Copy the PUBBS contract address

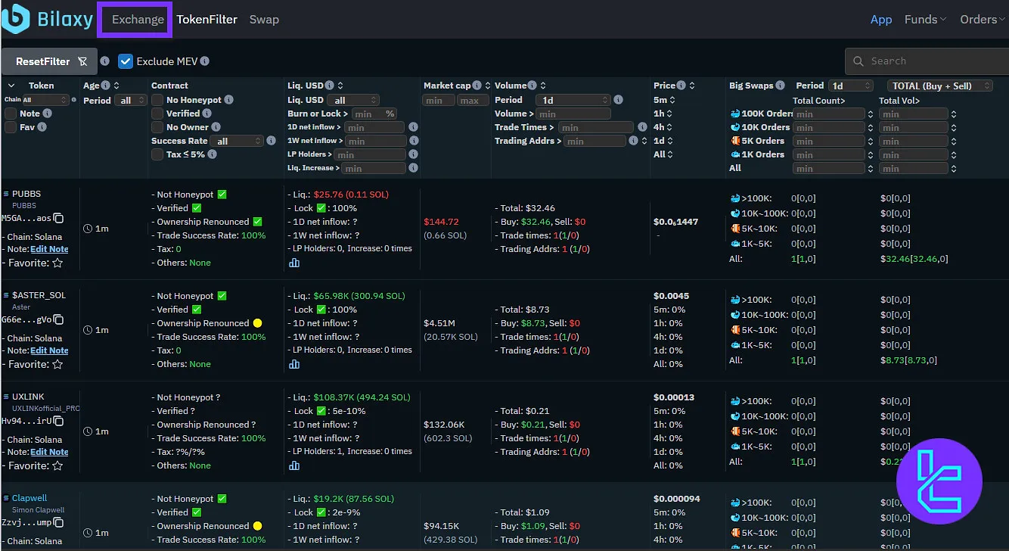pyautogui.click(x=58, y=219)
